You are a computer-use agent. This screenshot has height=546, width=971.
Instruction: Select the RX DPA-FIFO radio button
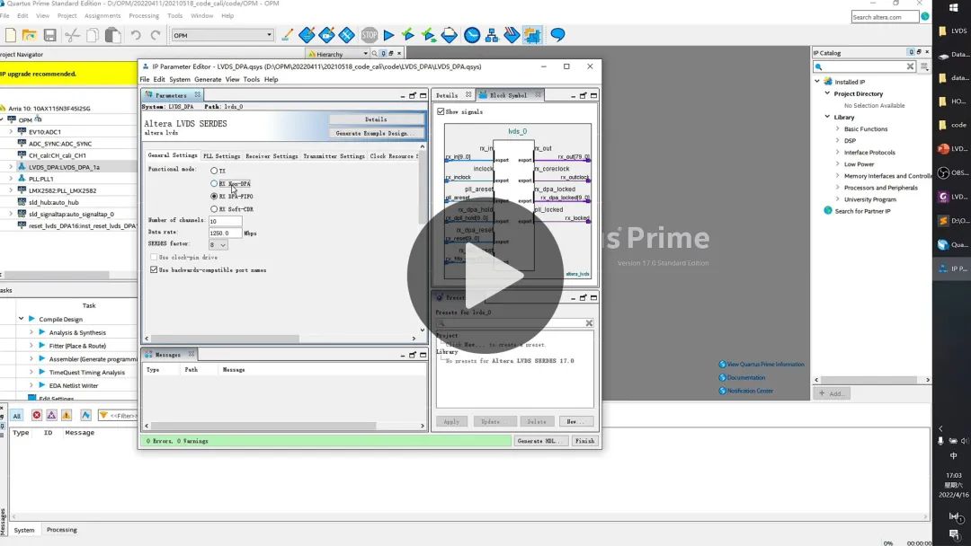[214, 196]
